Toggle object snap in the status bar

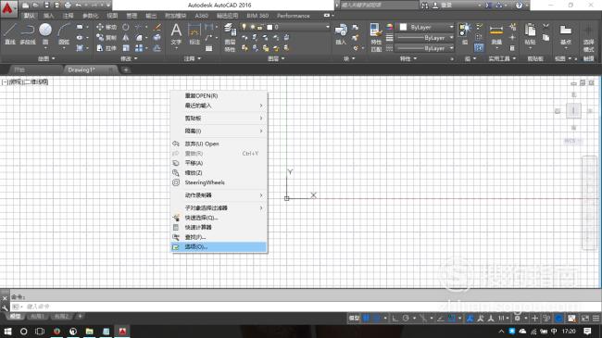coord(452,318)
